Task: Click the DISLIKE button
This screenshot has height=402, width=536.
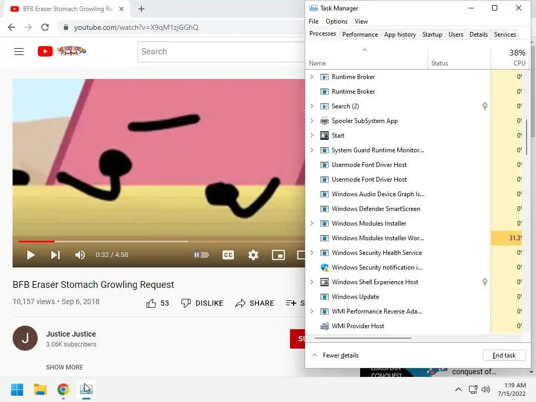Action: (x=202, y=303)
